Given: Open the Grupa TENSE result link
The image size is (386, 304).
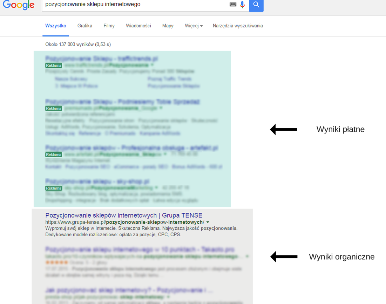Looking at the screenshot, I should pyautogui.click(x=124, y=215).
